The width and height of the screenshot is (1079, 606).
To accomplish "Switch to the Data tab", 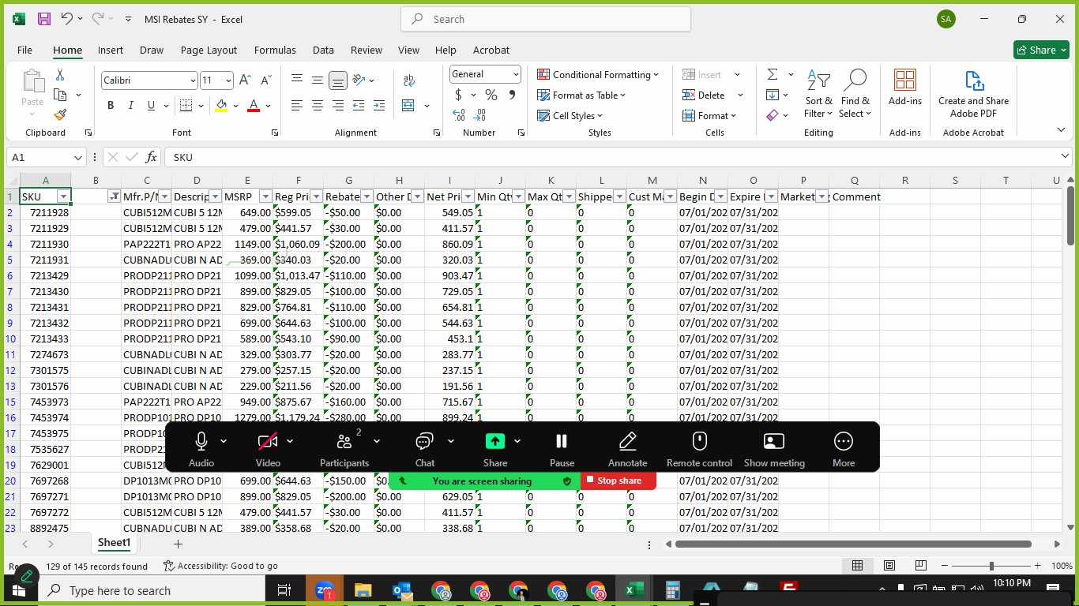I will (323, 50).
